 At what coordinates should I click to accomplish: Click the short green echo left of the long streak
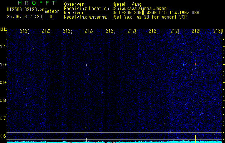pos(37,64)
